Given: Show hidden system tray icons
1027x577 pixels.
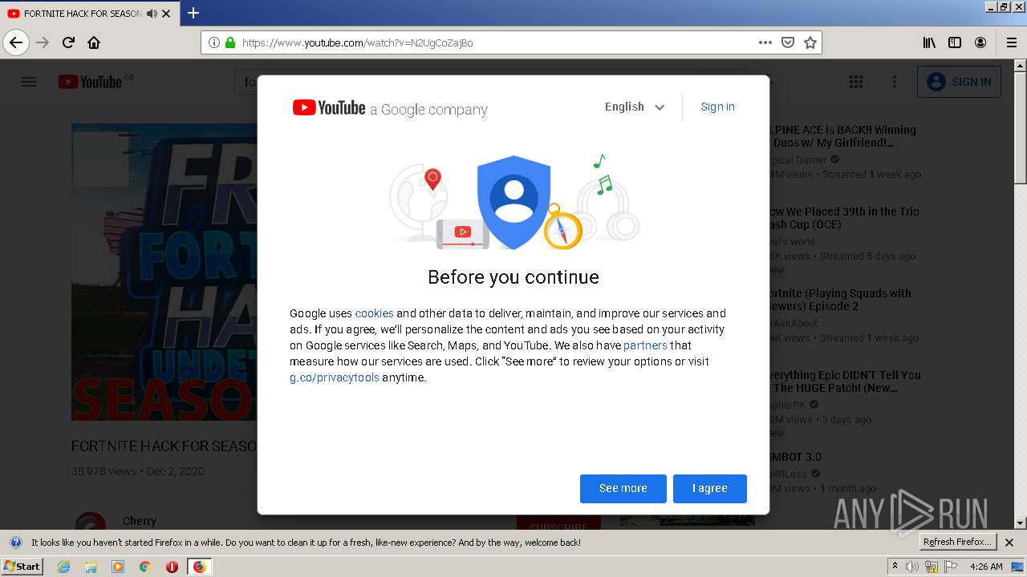Looking at the screenshot, I should tap(895, 567).
